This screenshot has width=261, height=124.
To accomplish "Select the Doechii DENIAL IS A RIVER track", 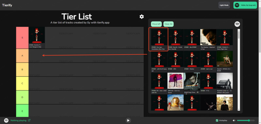I will point(225,62).
